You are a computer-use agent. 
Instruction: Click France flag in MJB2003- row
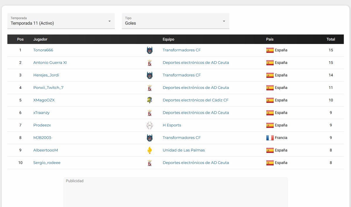(270, 138)
